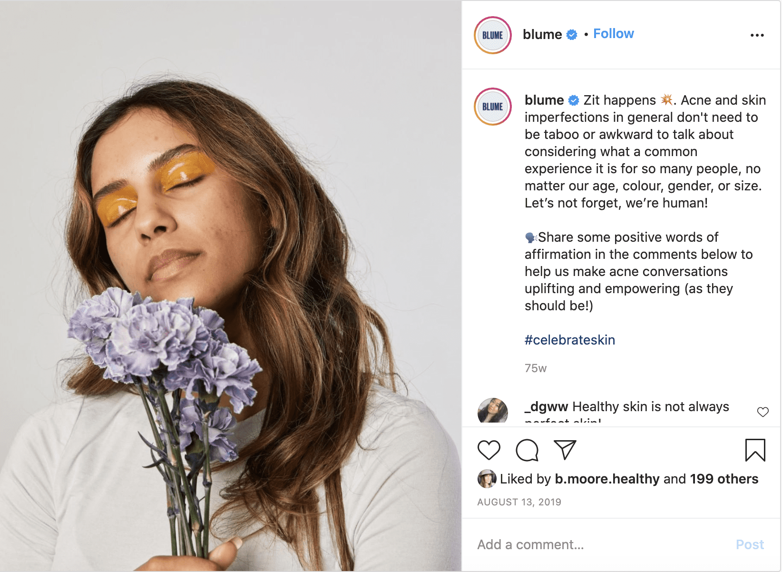Click the Post comment button

coord(750,544)
